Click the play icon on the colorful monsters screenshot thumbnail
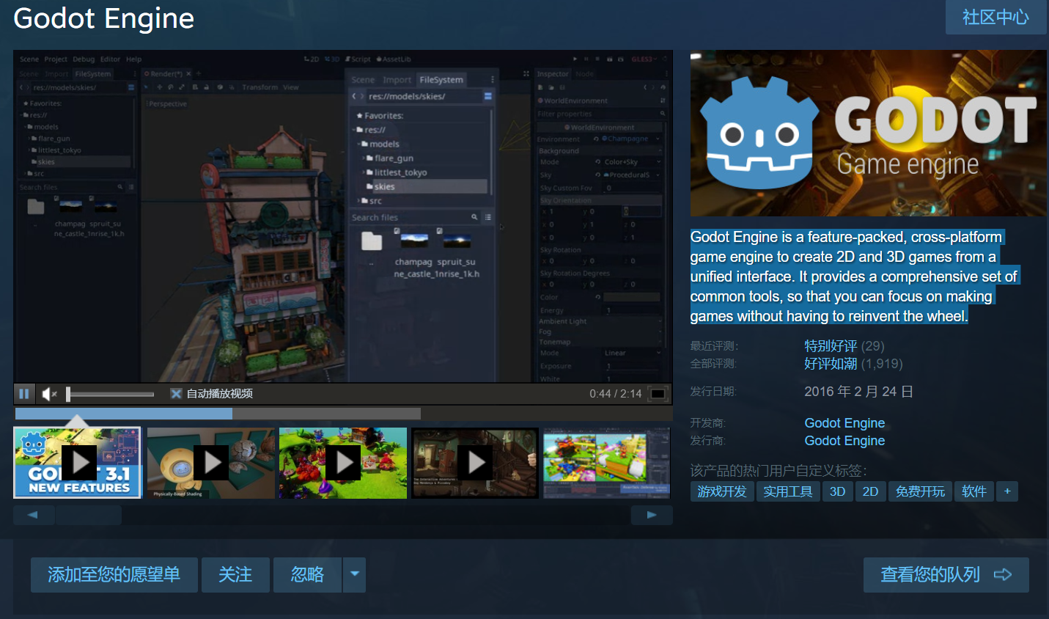Image resolution: width=1049 pixels, height=619 pixels. [x=343, y=462]
